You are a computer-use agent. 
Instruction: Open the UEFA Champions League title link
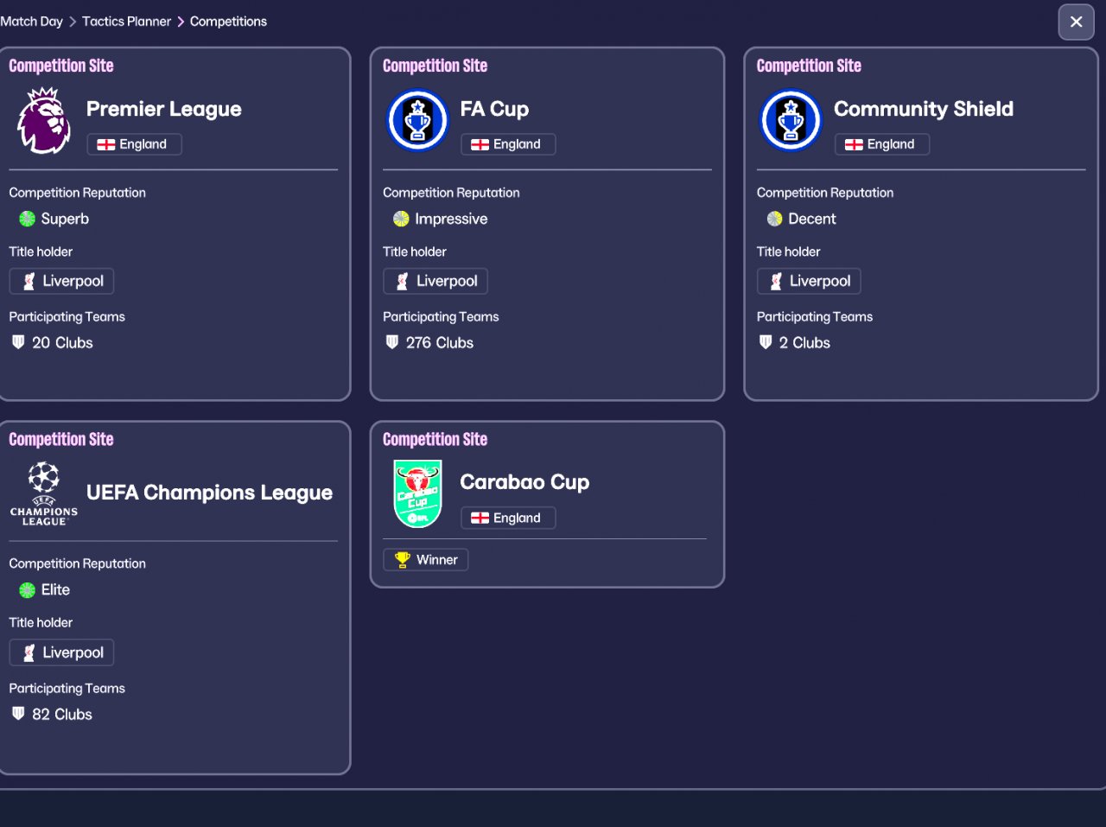[x=209, y=493]
